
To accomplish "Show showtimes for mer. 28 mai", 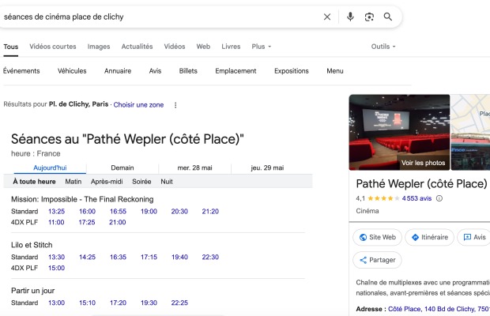I will 194,168.
